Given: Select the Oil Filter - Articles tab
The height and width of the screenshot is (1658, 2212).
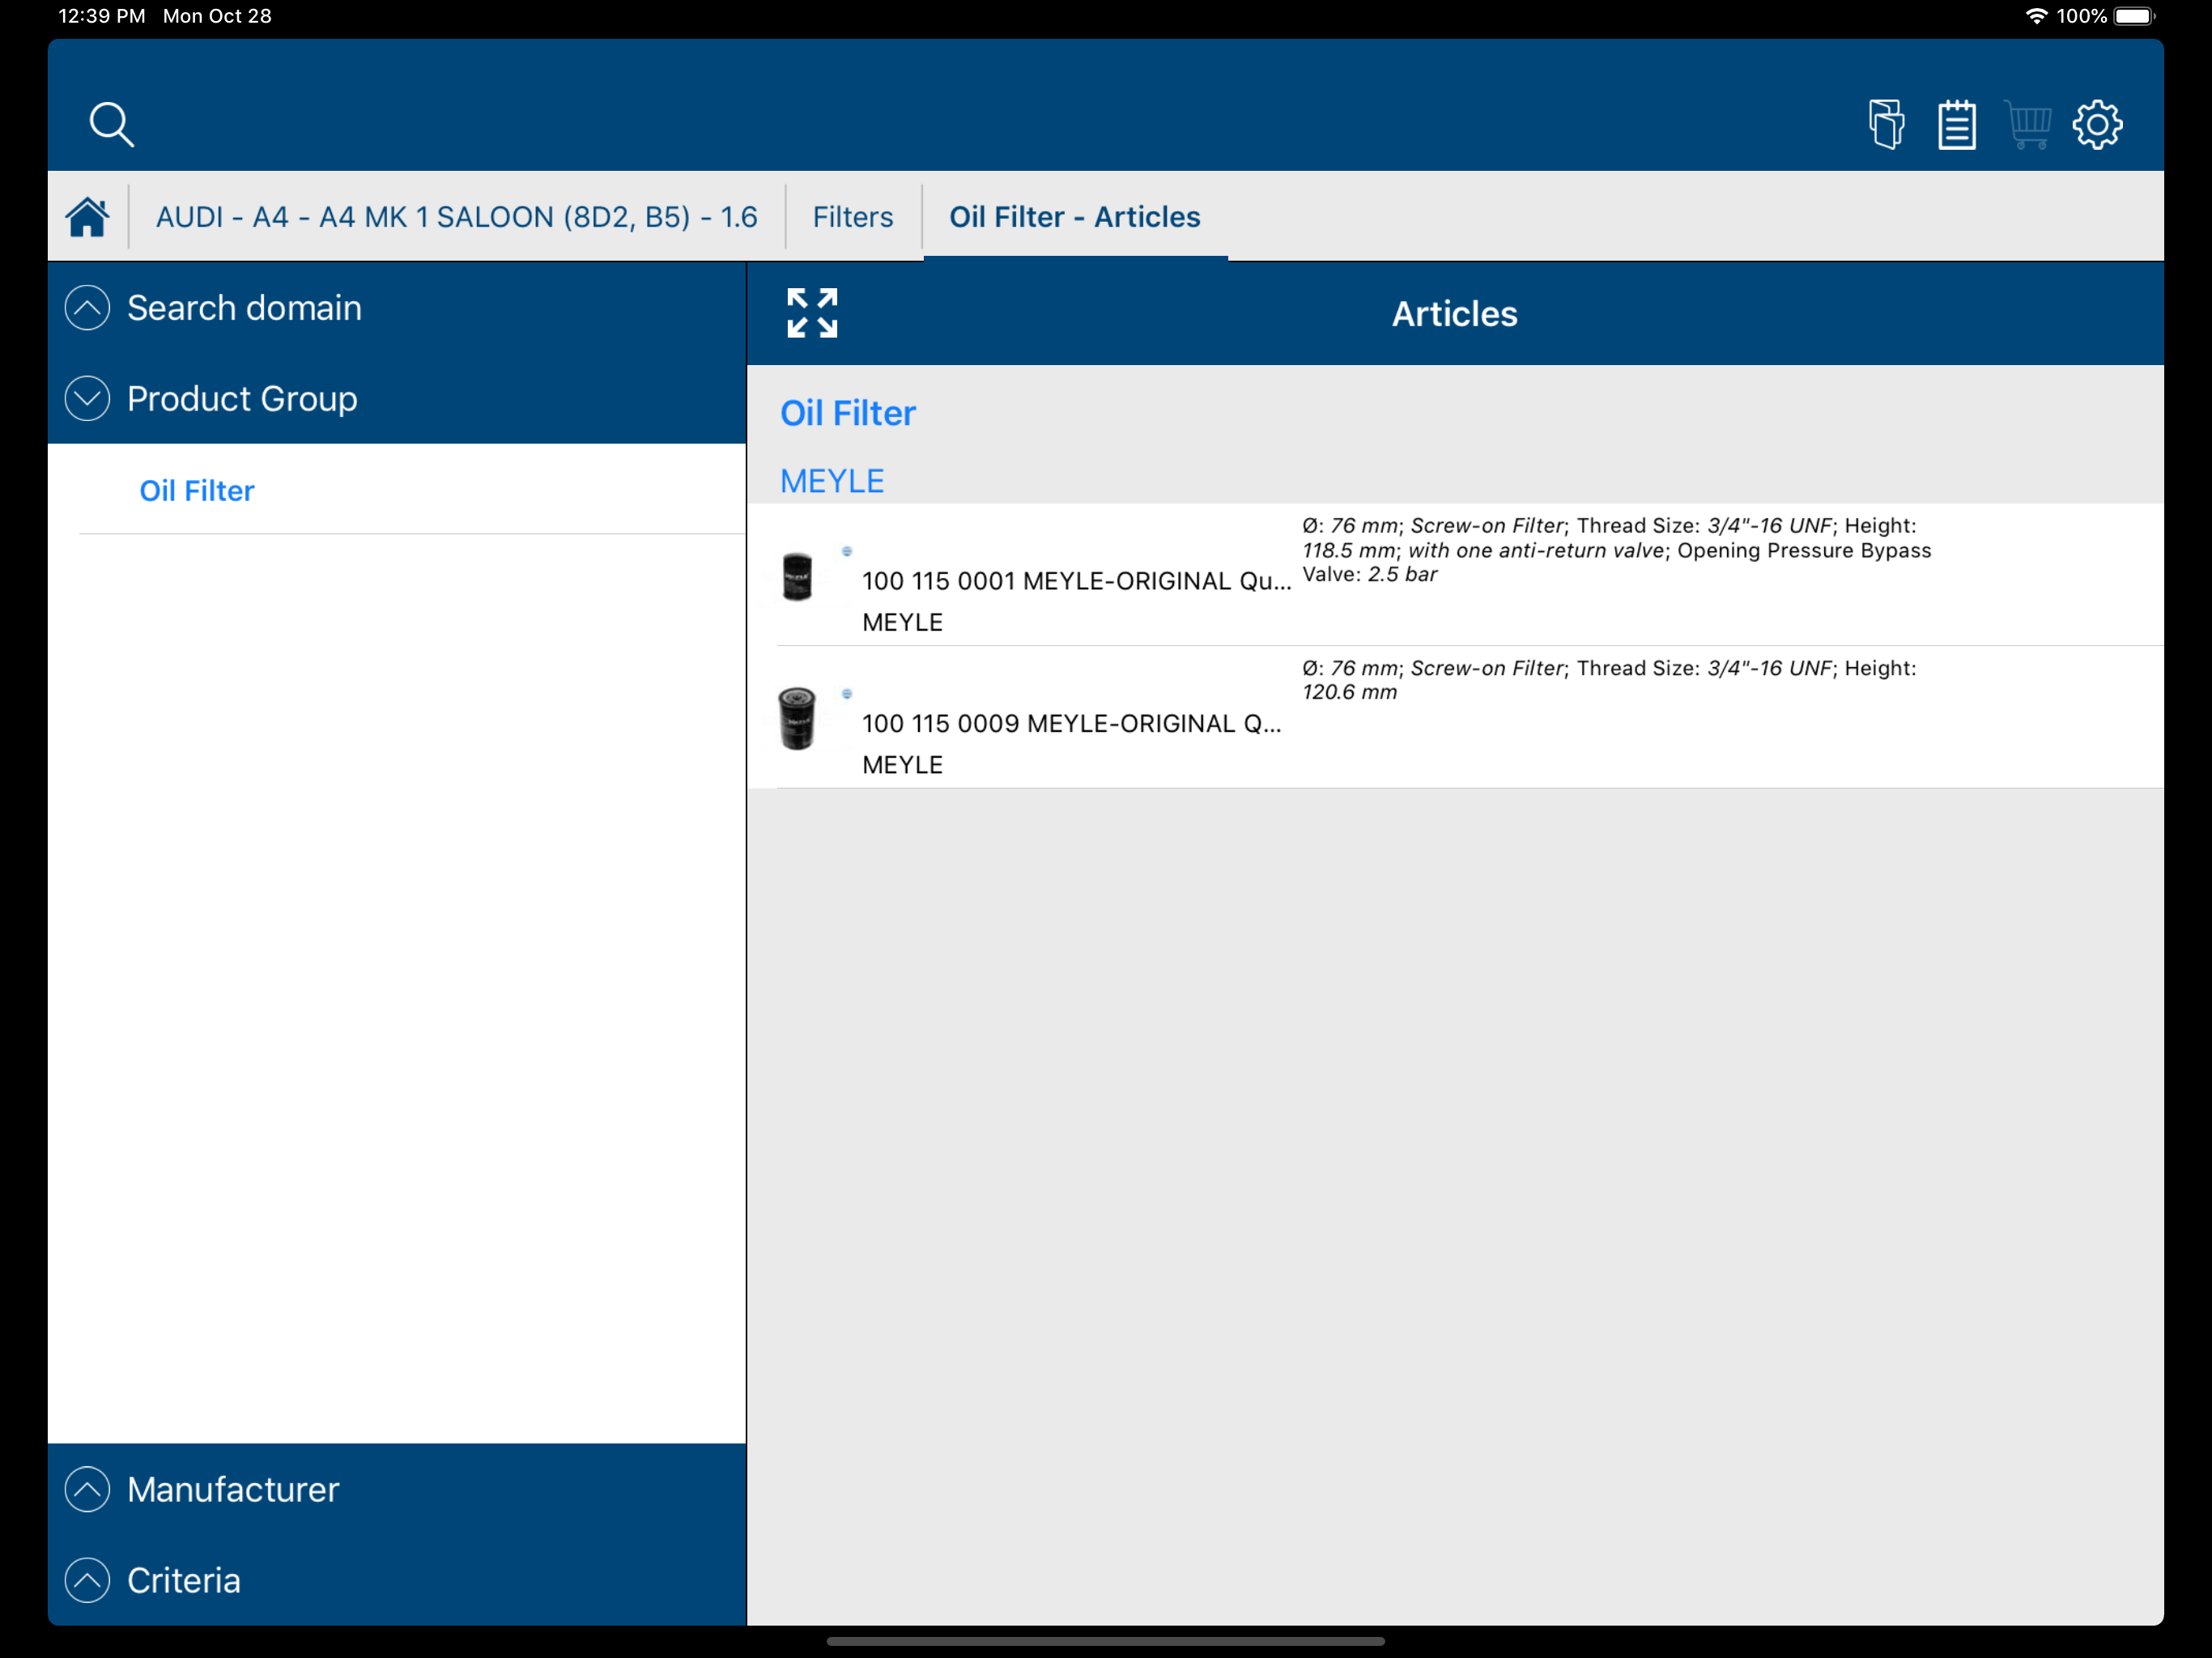Looking at the screenshot, I should click(1075, 217).
